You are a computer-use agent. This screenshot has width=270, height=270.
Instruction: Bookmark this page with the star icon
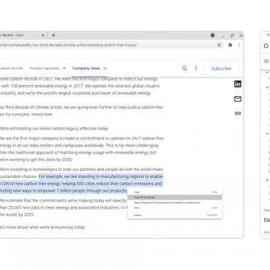pyautogui.click(x=219, y=45)
